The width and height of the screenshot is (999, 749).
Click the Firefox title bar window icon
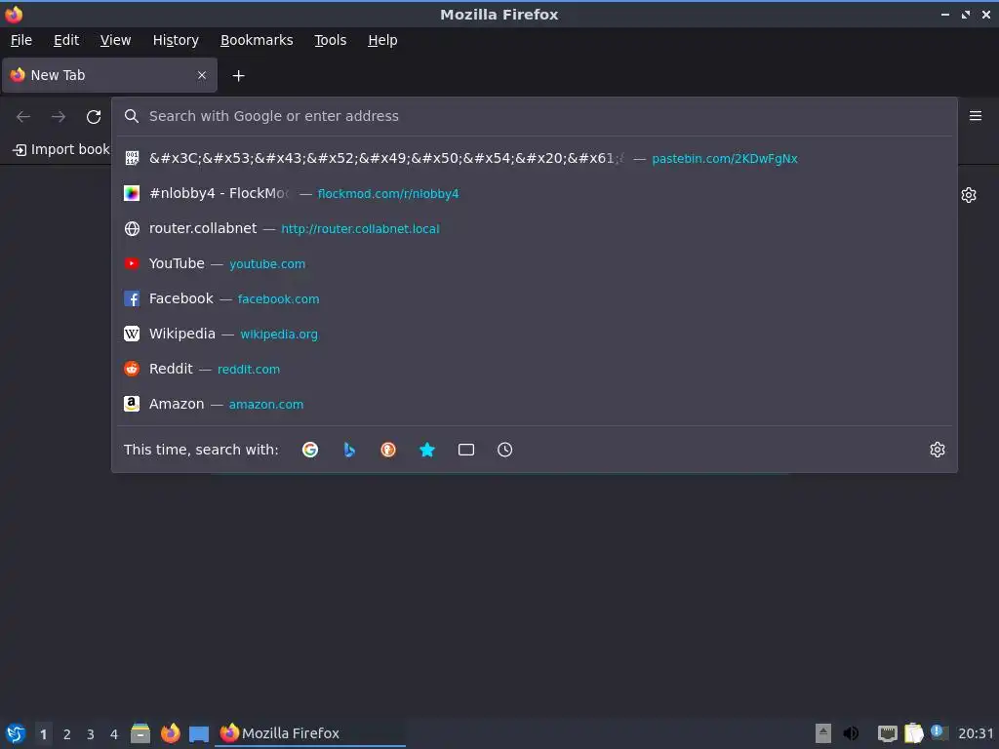(14, 14)
